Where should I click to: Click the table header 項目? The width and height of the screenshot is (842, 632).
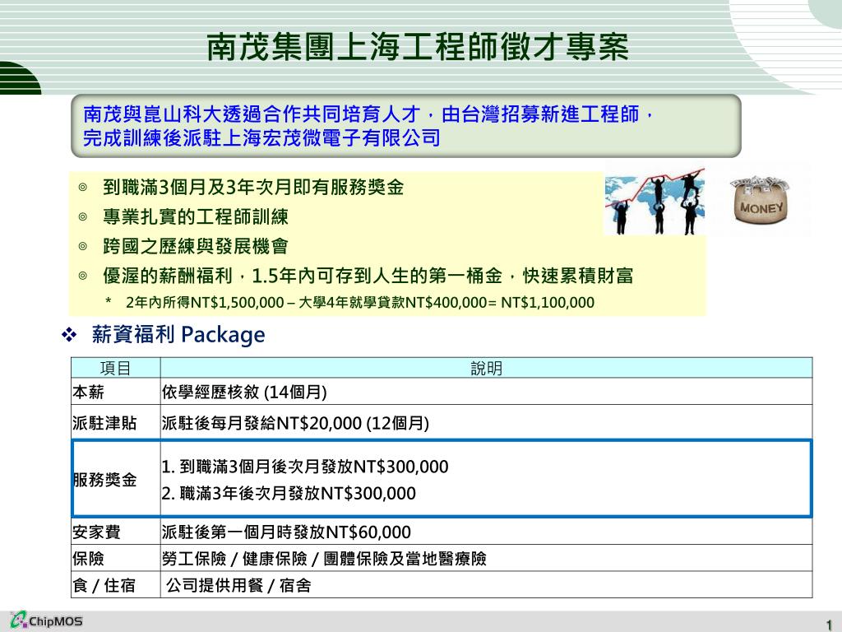point(115,368)
